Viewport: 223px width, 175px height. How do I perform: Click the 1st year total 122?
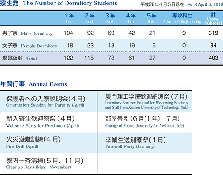[x=68, y=58]
